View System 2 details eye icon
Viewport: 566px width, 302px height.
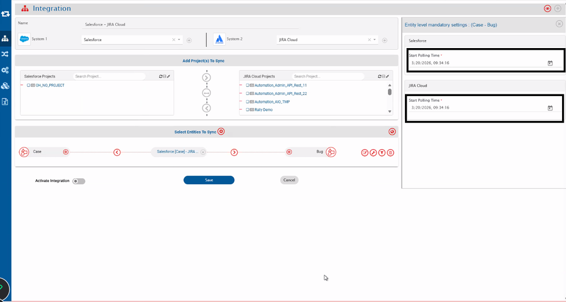tap(385, 40)
